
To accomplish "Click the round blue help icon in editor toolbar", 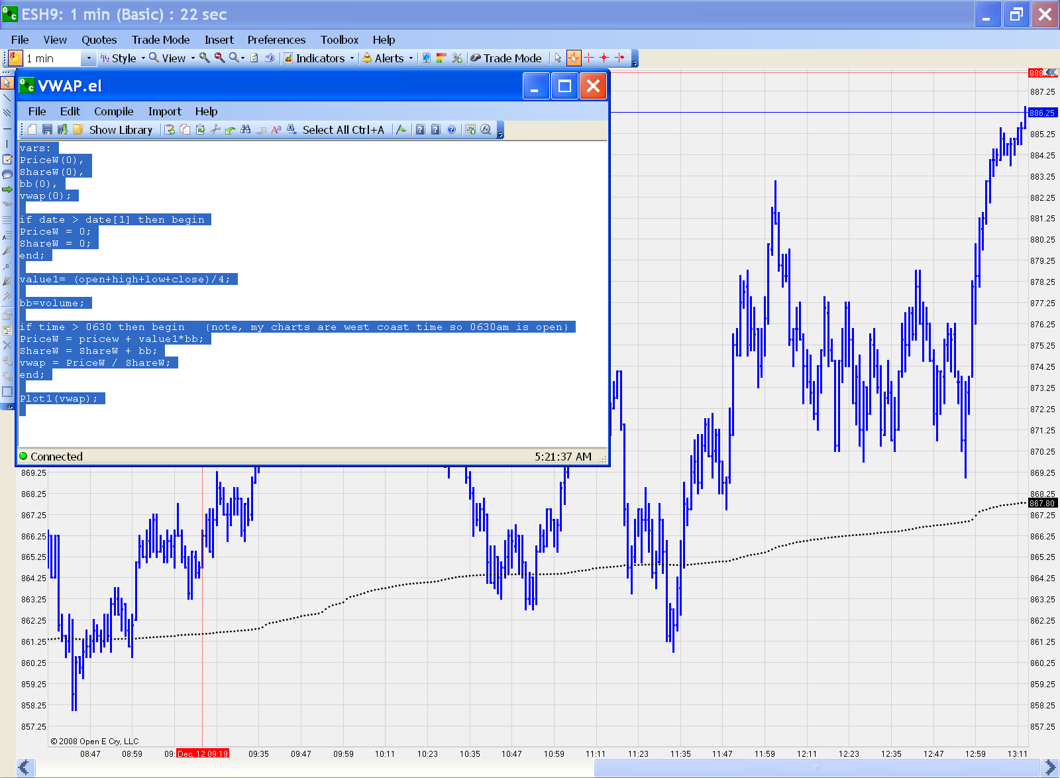I will point(451,130).
